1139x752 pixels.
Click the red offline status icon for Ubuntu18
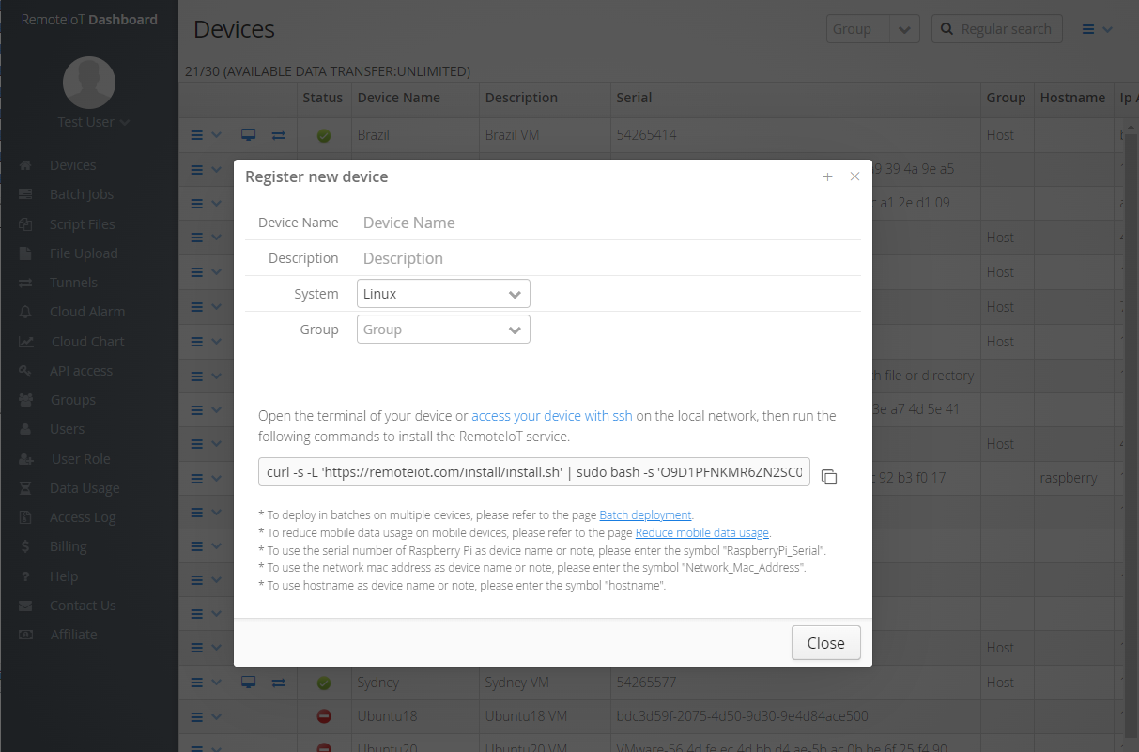[324, 716]
